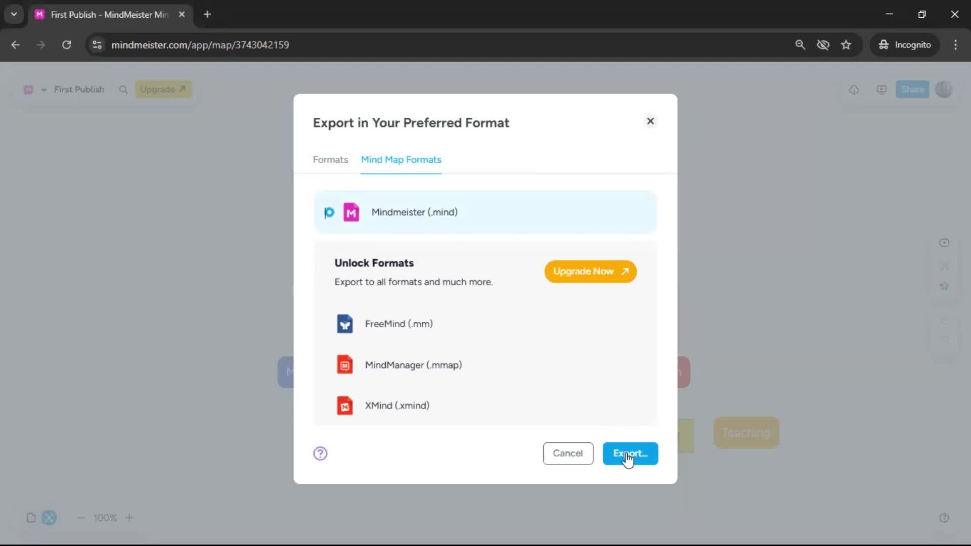
Task: Click the eye icon in the right sidebar
Action: tap(944, 243)
